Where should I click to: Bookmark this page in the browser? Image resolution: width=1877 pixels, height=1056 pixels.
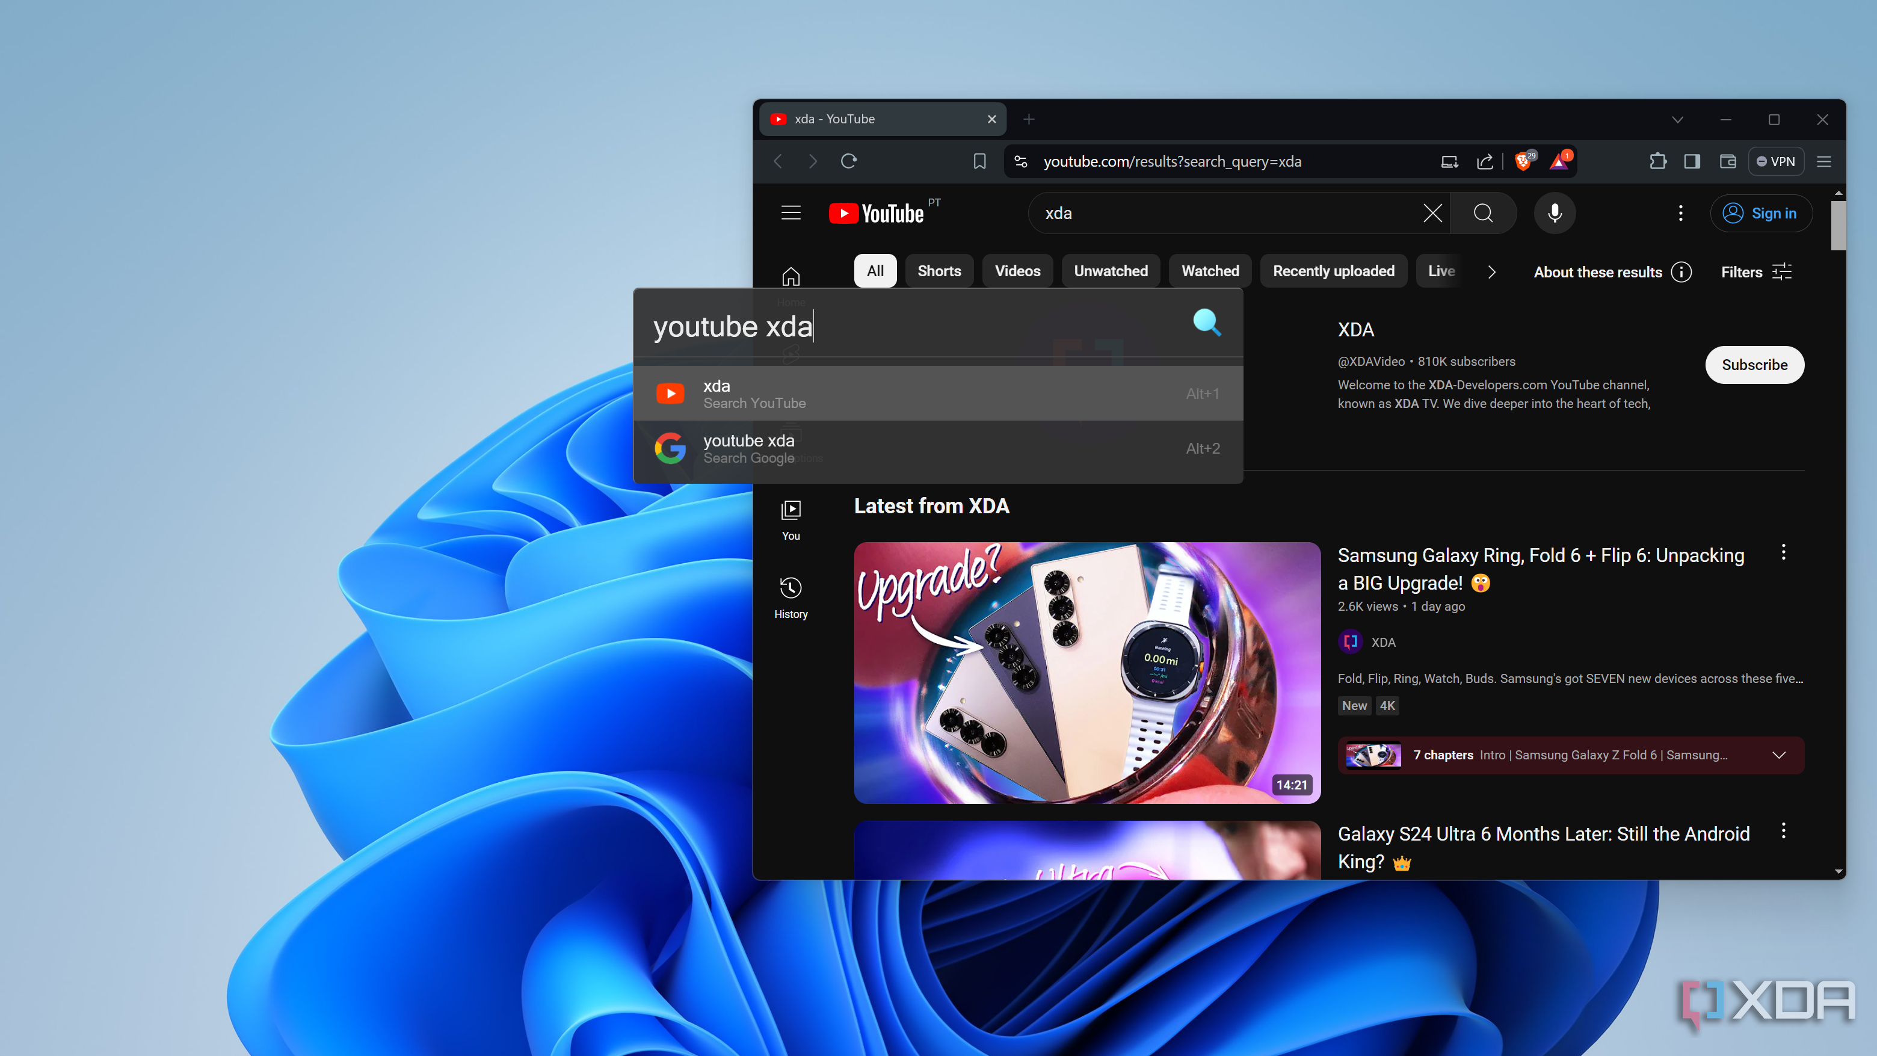[x=979, y=161]
